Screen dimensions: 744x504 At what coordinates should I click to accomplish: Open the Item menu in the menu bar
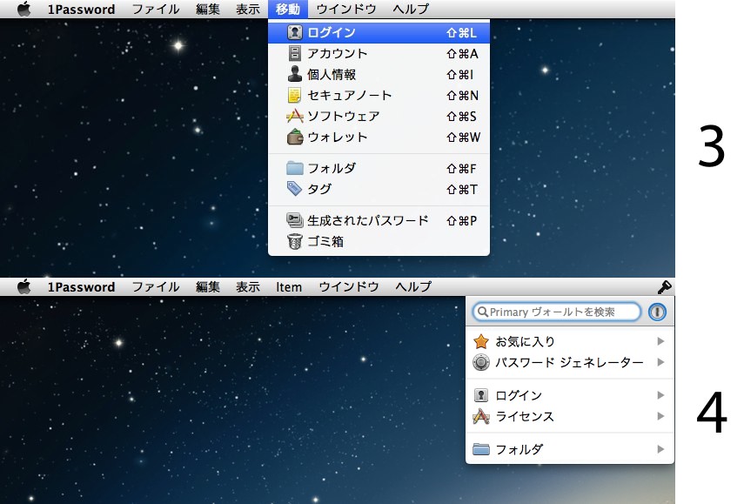point(289,286)
